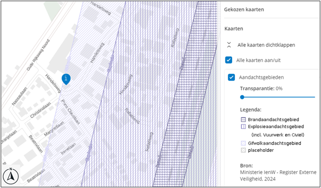The width and height of the screenshot is (321, 188).
Task: Click 'Alle kaarten dichtklappen' label
Action: 266,45
